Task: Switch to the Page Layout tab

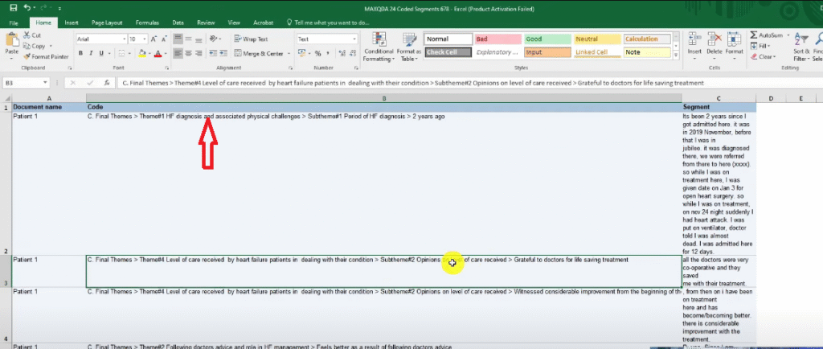Action: click(107, 23)
